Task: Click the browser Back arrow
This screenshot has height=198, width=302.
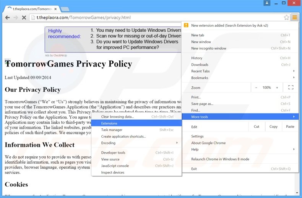Action: point(8,18)
